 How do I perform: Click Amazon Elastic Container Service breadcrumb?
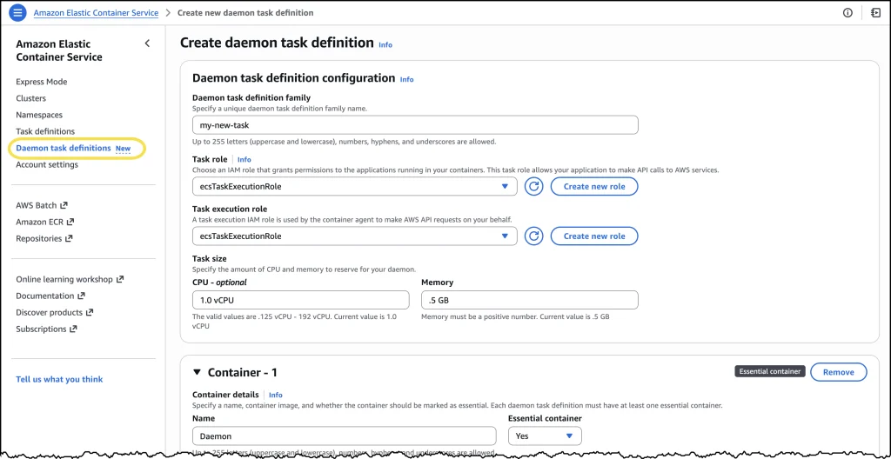(x=96, y=13)
